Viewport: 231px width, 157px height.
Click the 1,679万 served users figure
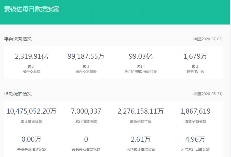pyautogui.click(x=196, y=56)
